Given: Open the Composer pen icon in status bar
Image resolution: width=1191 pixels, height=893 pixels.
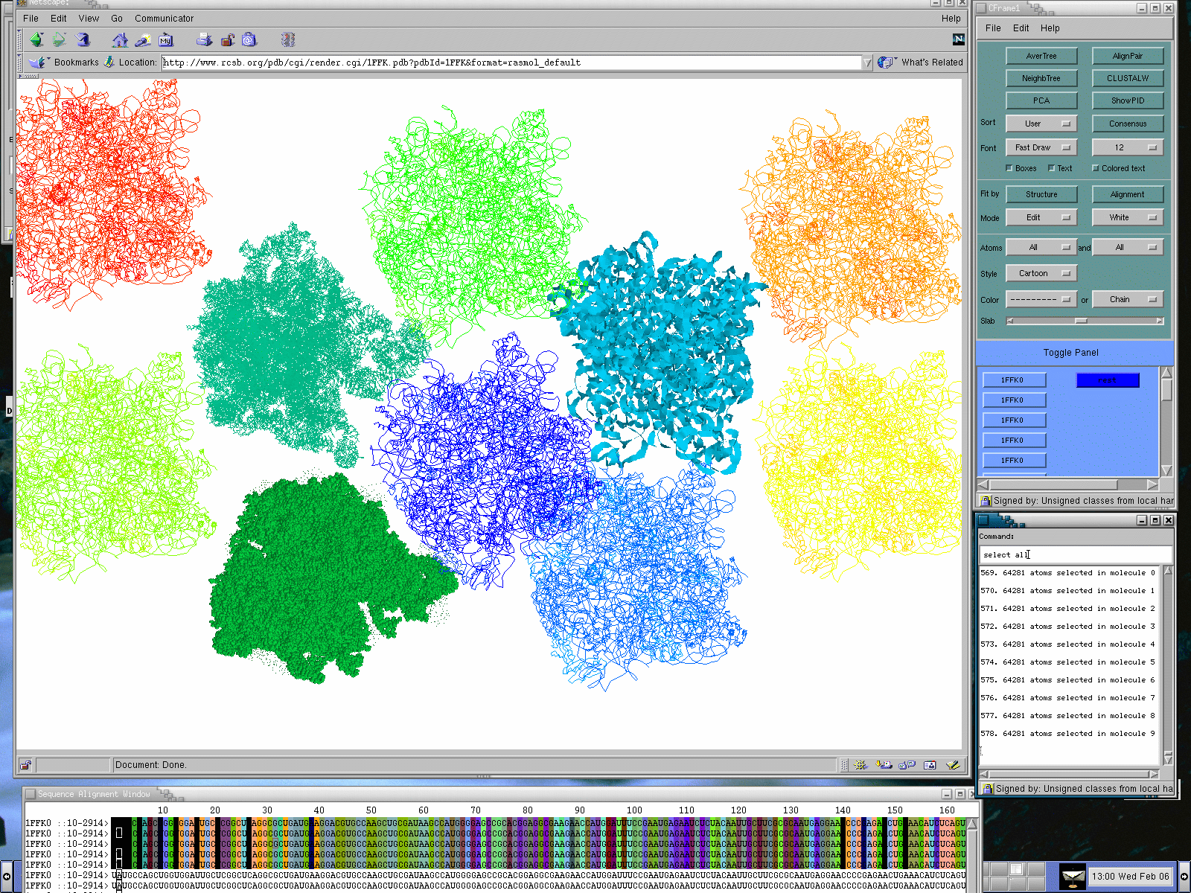Looking at the screenshot, I should [x=952, y=765].
